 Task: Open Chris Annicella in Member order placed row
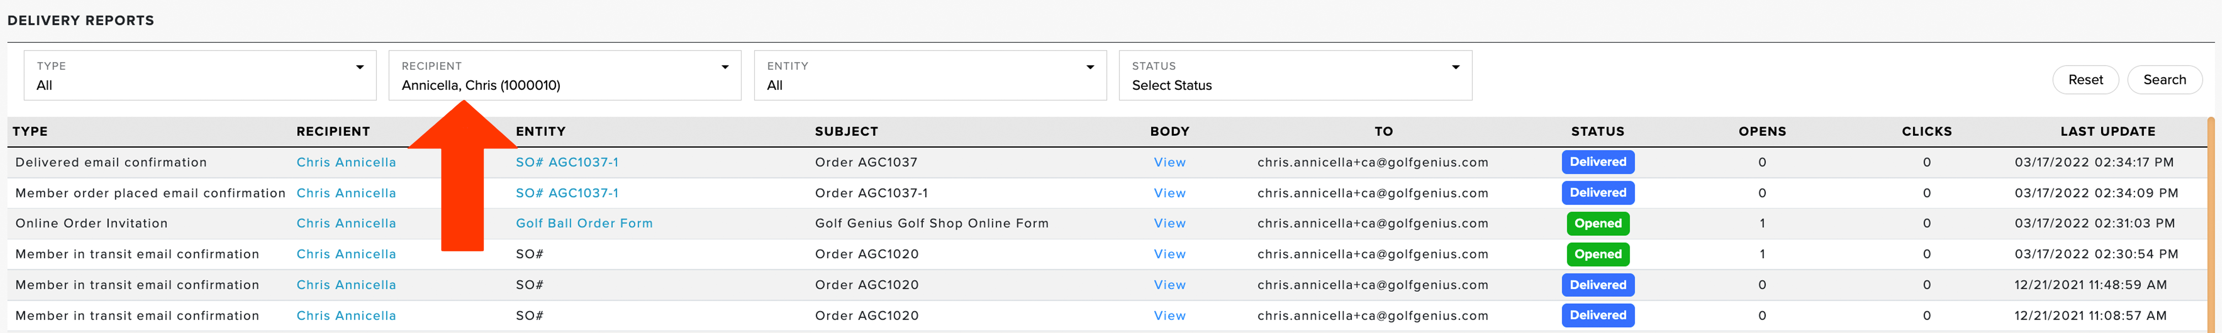346,193
